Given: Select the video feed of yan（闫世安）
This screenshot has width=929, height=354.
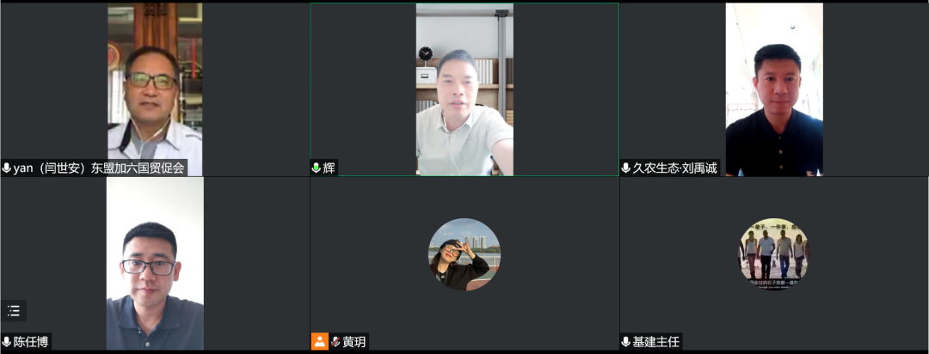Looking at the screenshot, I should [x=155, y=89].
